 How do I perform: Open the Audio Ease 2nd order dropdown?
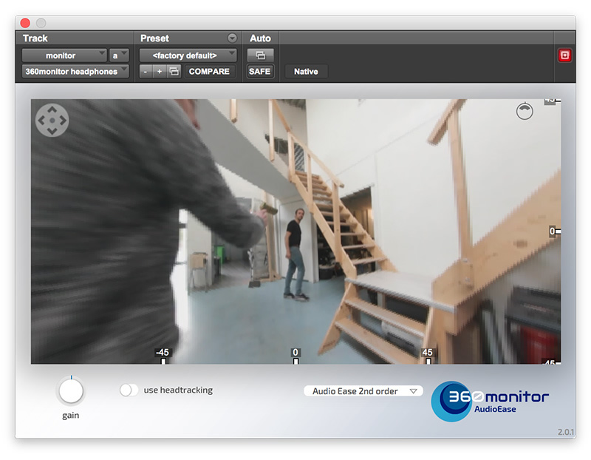click(363, 391)
